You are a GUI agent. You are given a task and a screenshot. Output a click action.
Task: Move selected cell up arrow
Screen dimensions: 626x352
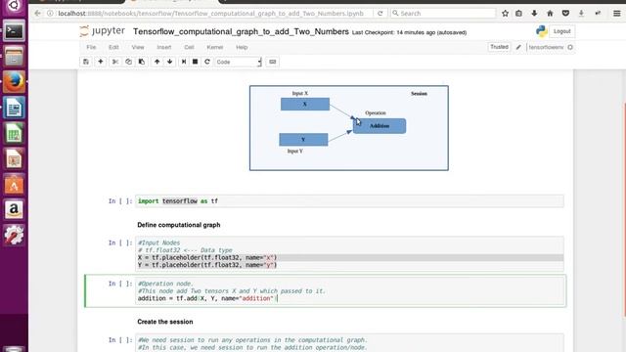(x=156, y=62)
